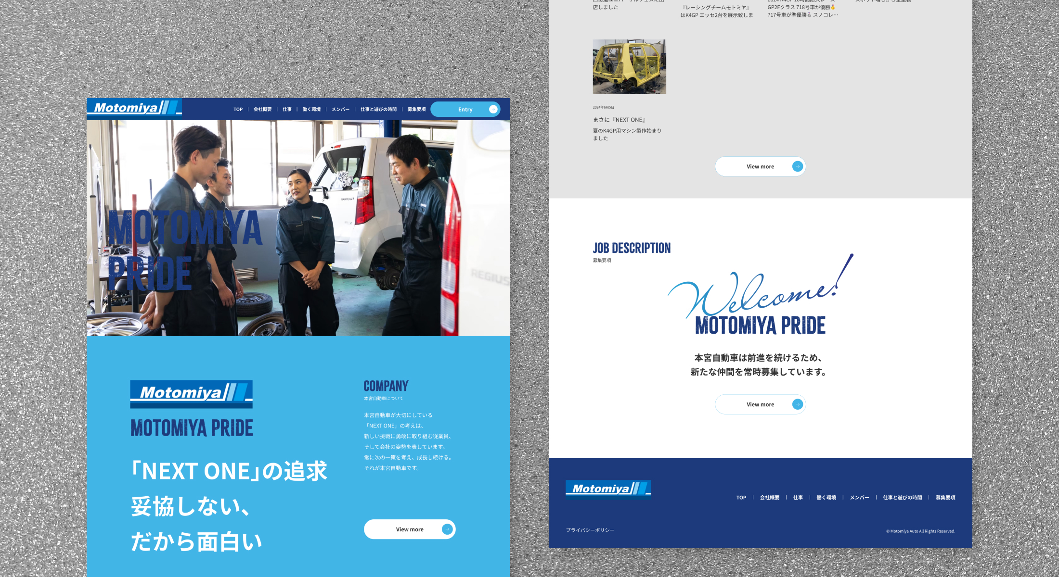1059x577 pixels.
Task: Open 仕事と遊びの時間 from the header navigation
Action: coord(378,109)
